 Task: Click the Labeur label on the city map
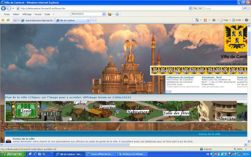pyautogui.click(x=81, y=103)
